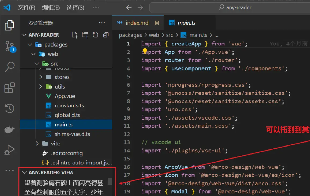Collapse all folders in explorer
Viewport: 310px width, 196px height.
click(106, 35)
